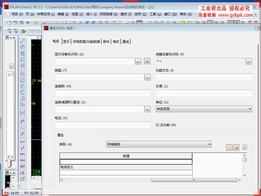Image resolution: width=261 pixels, height=196 pixels.
Task: Select the Rectangle drawing tool
Action: pos(22,59)
